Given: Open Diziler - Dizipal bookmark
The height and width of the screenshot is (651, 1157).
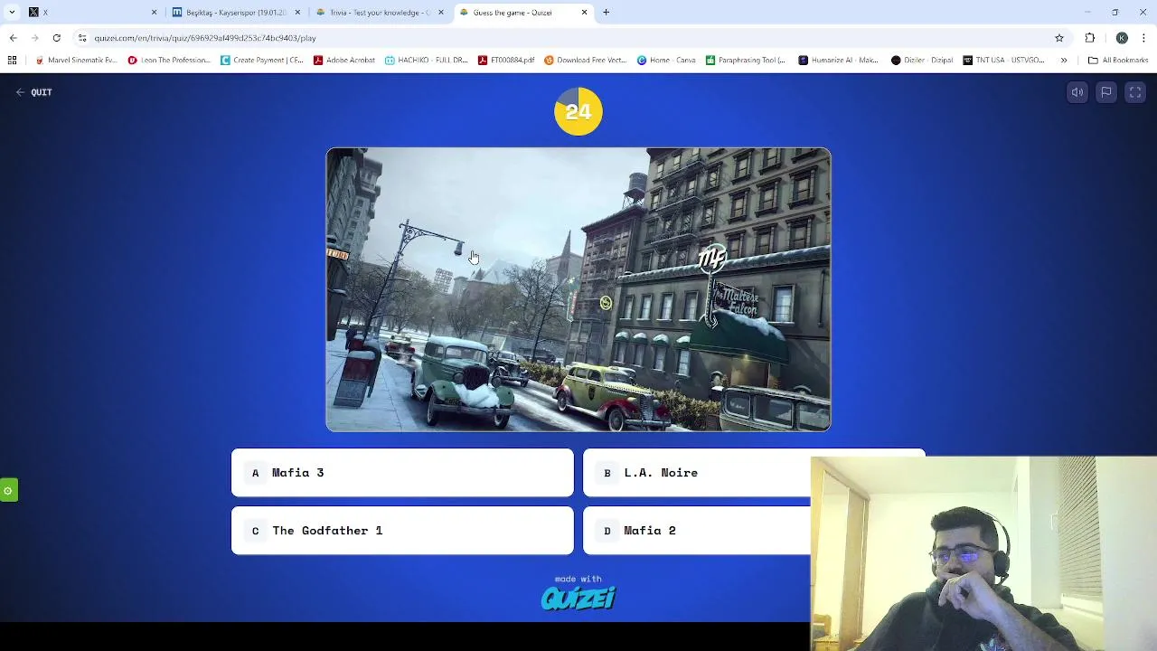Looking at the screenshot, I should pos(922,61).
